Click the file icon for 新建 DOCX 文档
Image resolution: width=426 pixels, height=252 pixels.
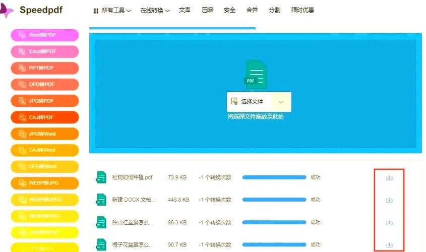[x=101, y=200]
